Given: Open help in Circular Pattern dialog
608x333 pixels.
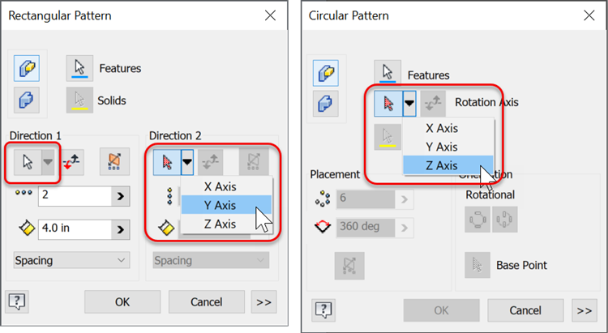Looking at the screenshot, I should [x=322, y=309].
